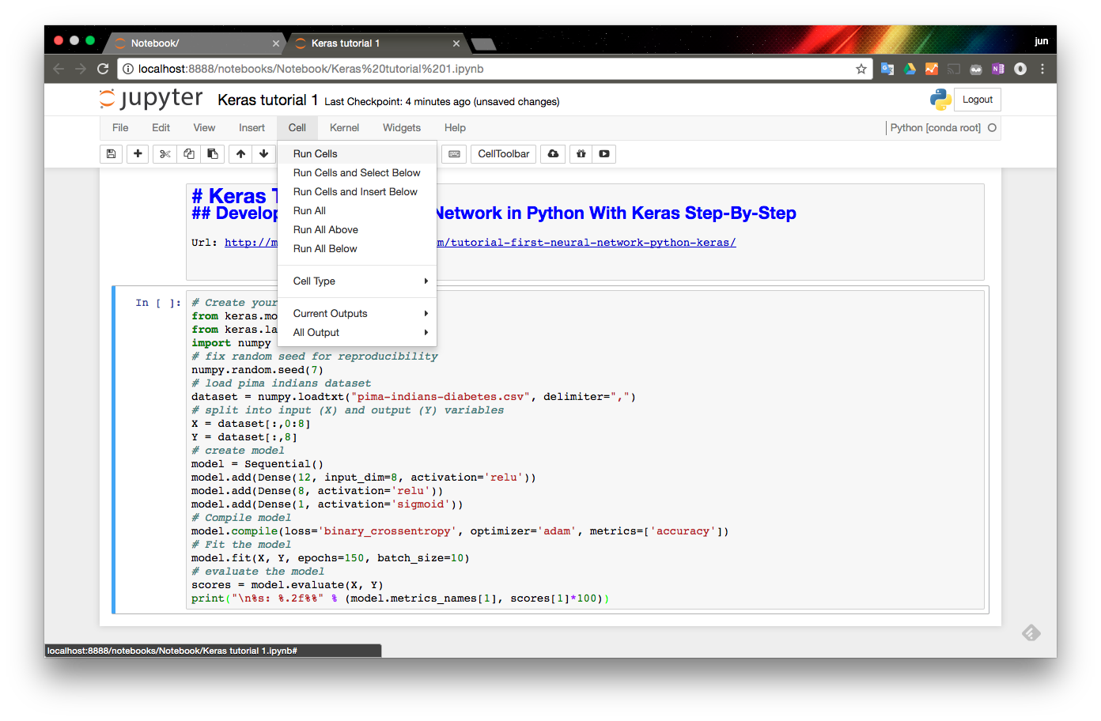Choose Run Cells and Insert Below
Image resolution: width=1101 pixels, height=721 pixels.
click(358, 192)
